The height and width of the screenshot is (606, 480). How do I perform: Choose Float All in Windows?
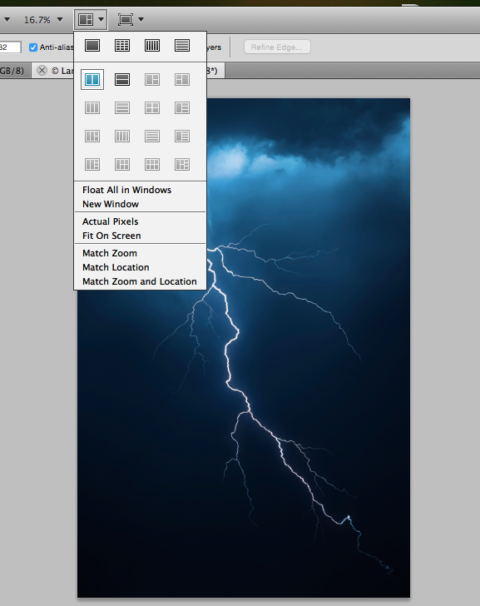(x=126, y=190)
